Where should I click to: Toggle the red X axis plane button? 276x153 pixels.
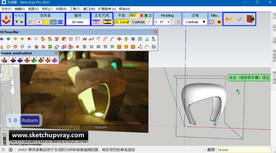click(x=141, y=15)
